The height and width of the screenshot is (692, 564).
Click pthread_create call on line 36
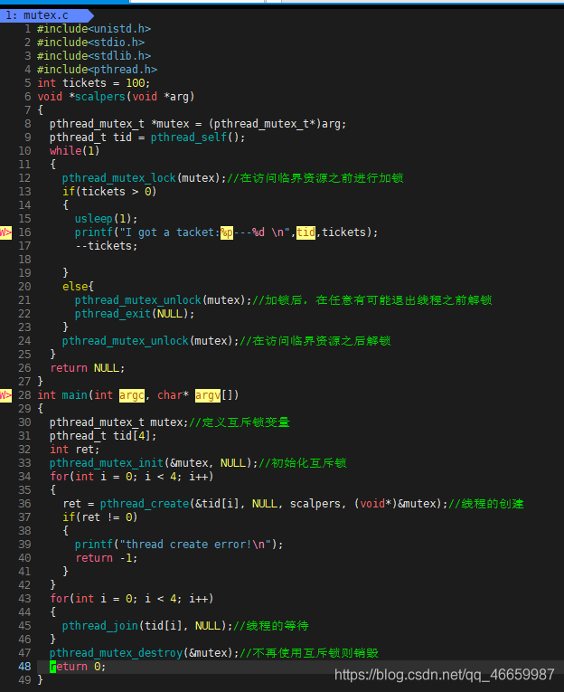[x=274, y=504]
